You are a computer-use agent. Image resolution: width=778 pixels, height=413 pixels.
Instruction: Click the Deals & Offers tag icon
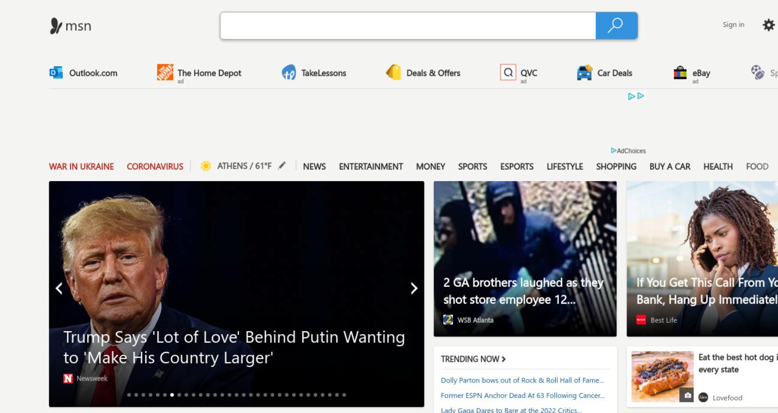[394, 73]
